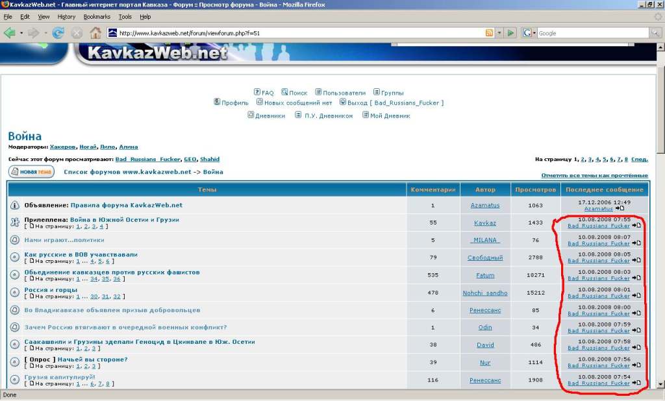Open Правила форума KavkazWeb.net announcement

(x=127, y=205)
